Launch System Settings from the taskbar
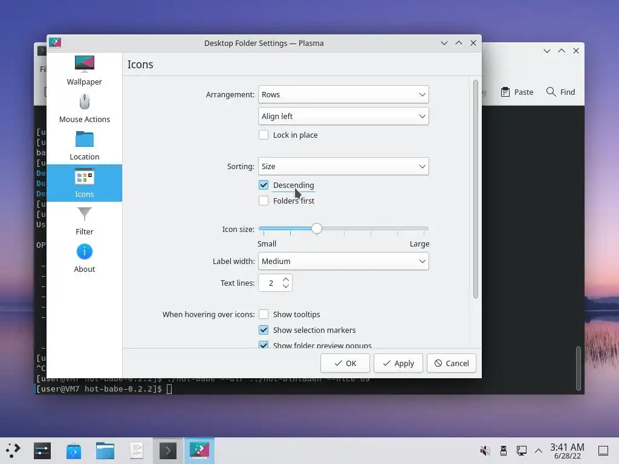 (x=42, y=451)
